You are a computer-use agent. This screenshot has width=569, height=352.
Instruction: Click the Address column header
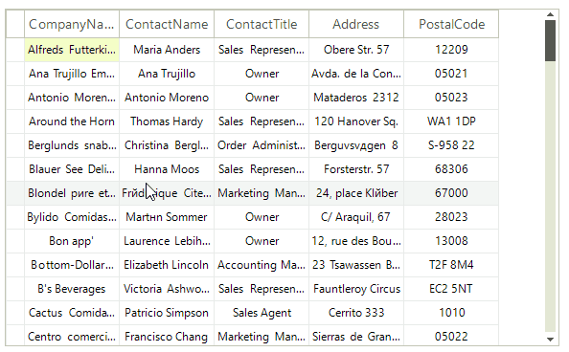(x=356, y=24)
